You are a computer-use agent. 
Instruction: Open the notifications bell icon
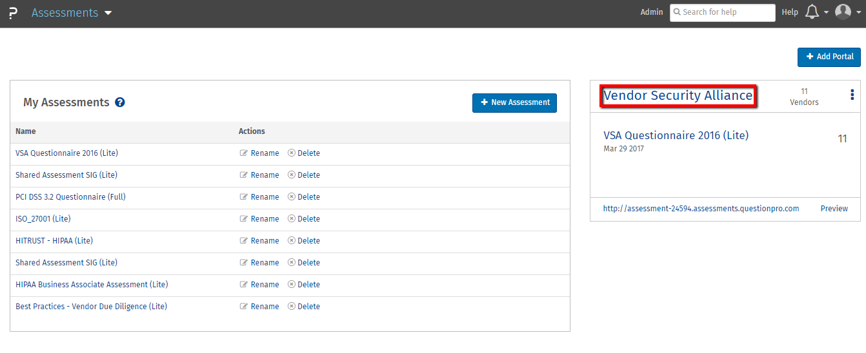pyautogui.click(x=812, y=12)
